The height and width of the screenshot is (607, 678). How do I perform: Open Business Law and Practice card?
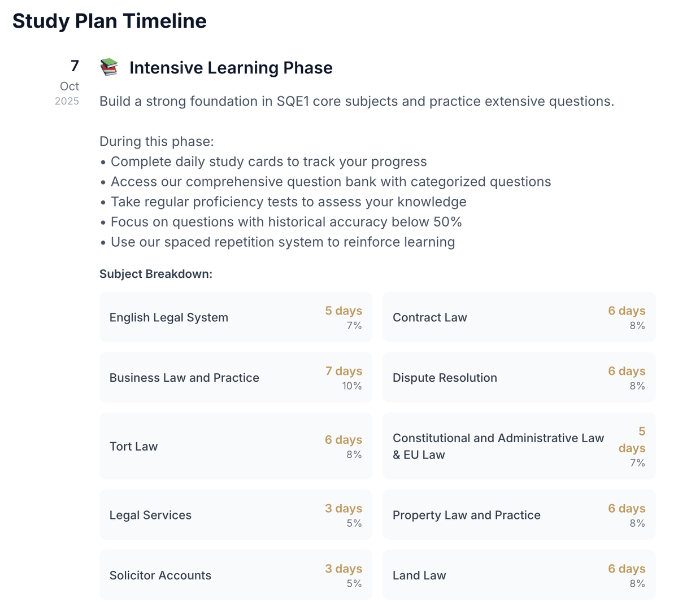236,378
